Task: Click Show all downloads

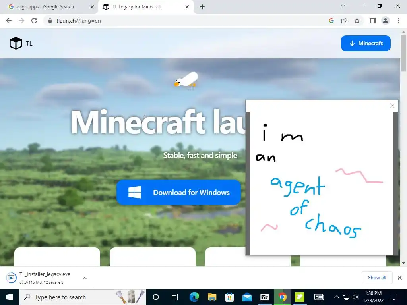Action: click(377, 278)
